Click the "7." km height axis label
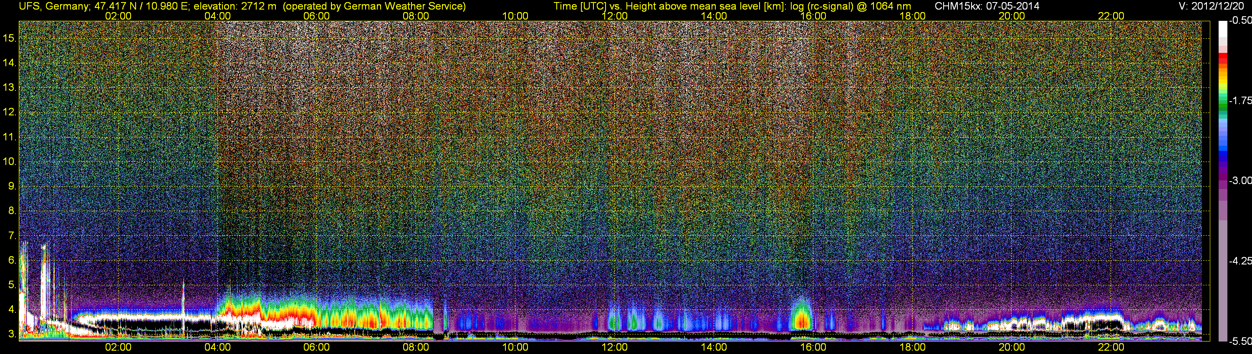 [12, 236]
